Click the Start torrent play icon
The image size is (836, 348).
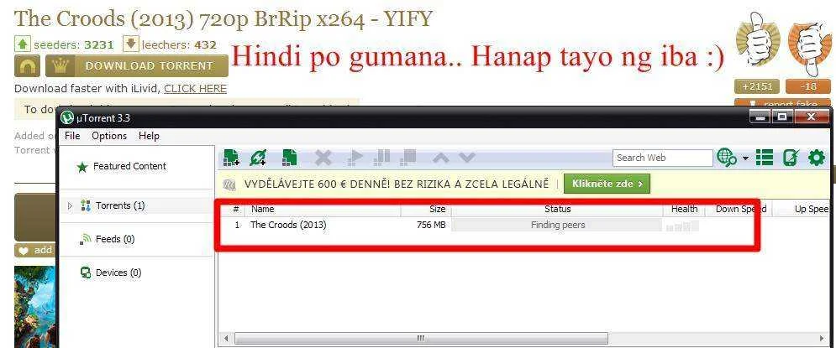point(354,158)
